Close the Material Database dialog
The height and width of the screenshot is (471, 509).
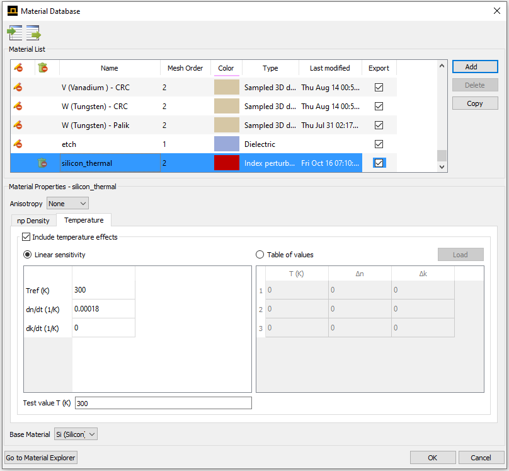point(496,11)
